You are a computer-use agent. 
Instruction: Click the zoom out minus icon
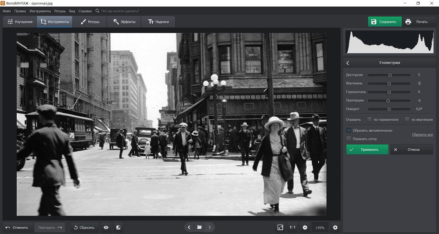coord(305,227)
